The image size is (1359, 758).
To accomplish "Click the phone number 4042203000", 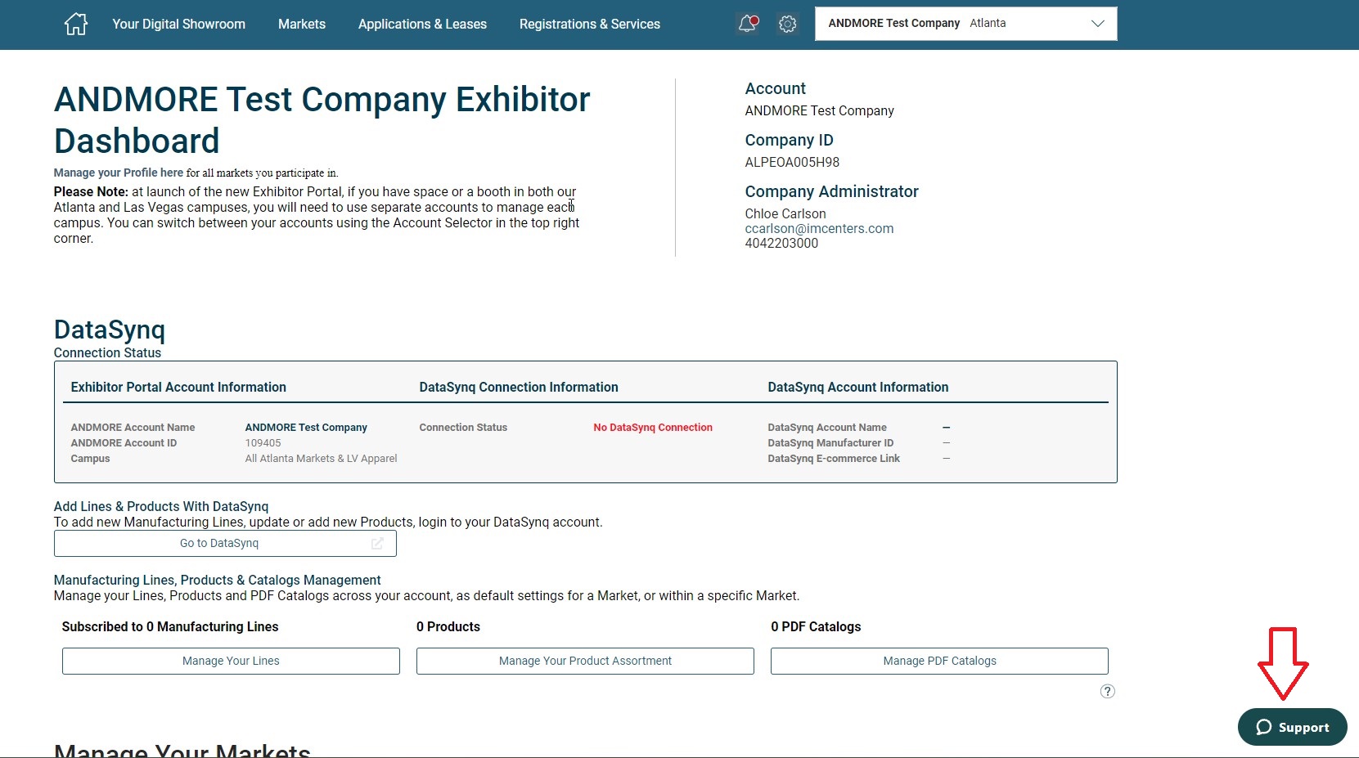I will pyautogui.click(x=781, y=244).
